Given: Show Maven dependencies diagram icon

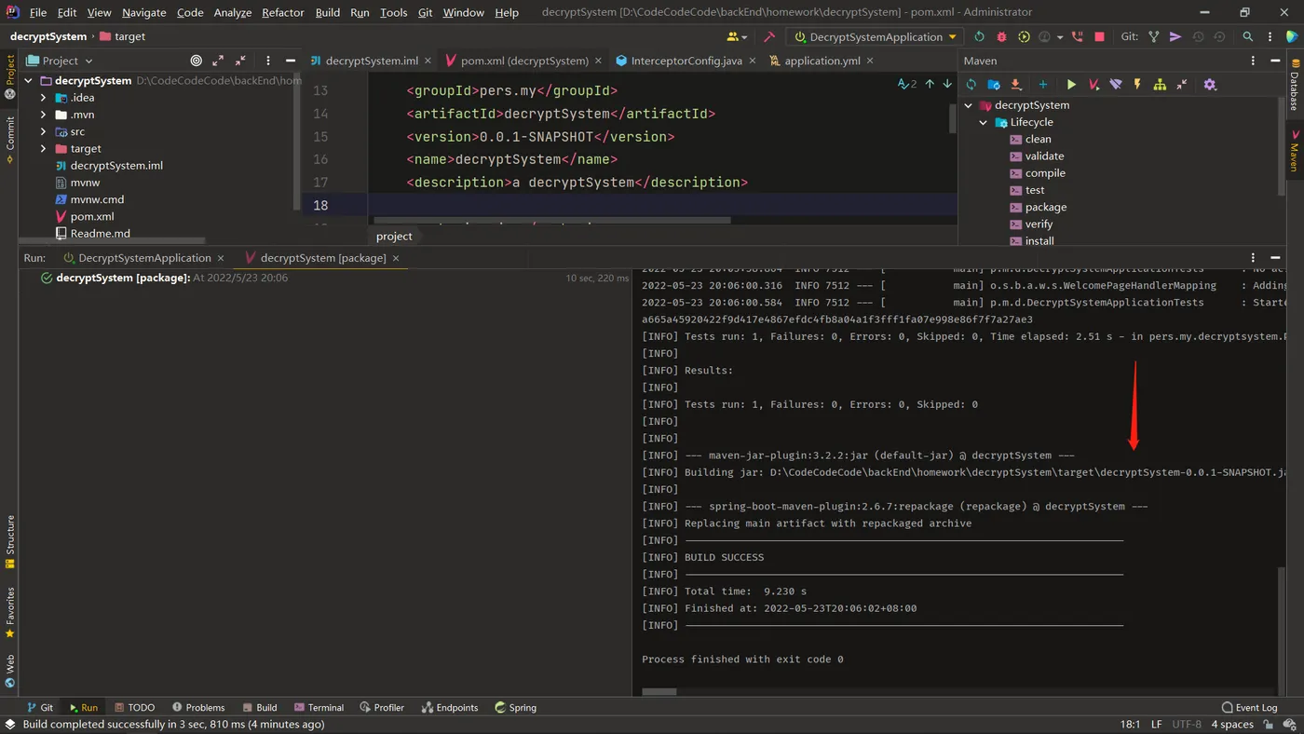Looking at the screenshot, I should tap(1160, 84).
